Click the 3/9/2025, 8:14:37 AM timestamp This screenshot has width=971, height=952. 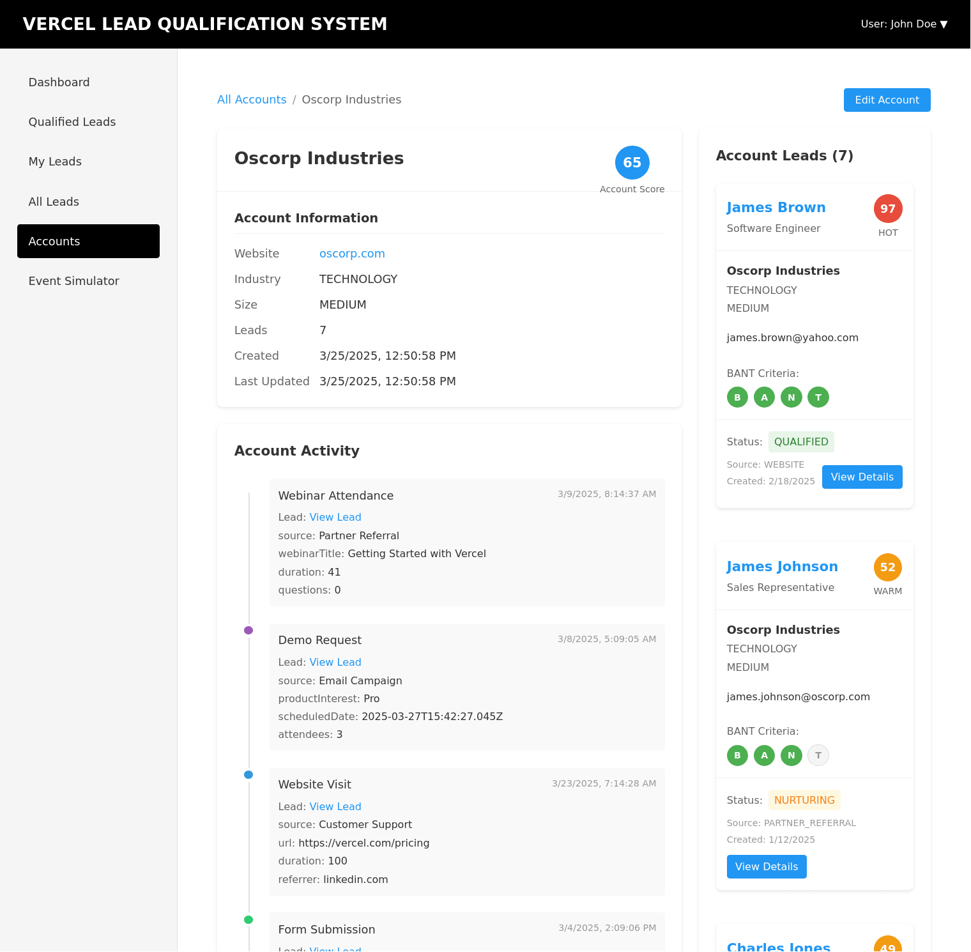pyautogui.click(x=607, y=495)
